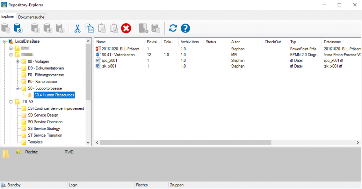This screenshot has width=362, height=189.
Task: Click tree panel scroll up arrow
Action: pos(88,41)
